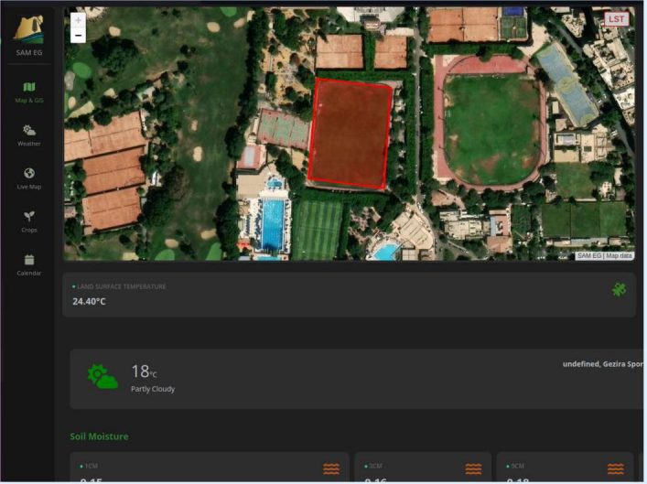Go to the Weather page
This screenshot has height=484, width=647.
[x=28, y=135]
